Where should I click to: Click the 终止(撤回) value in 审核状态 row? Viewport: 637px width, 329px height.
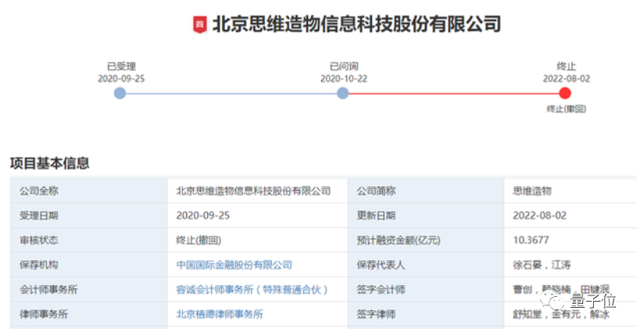[x=199, y=241]
